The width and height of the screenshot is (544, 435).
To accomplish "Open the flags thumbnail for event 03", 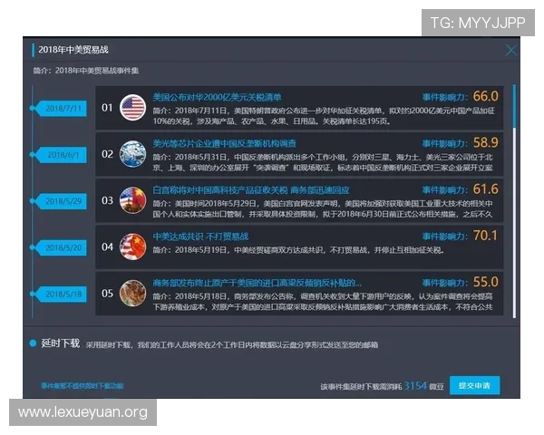I will pos(132,200).
